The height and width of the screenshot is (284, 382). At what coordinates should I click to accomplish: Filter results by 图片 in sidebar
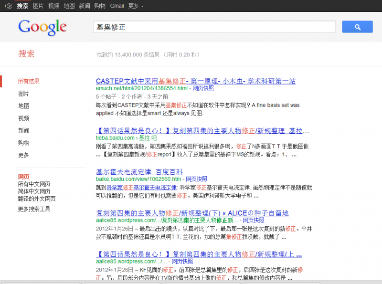click(23, 94)
